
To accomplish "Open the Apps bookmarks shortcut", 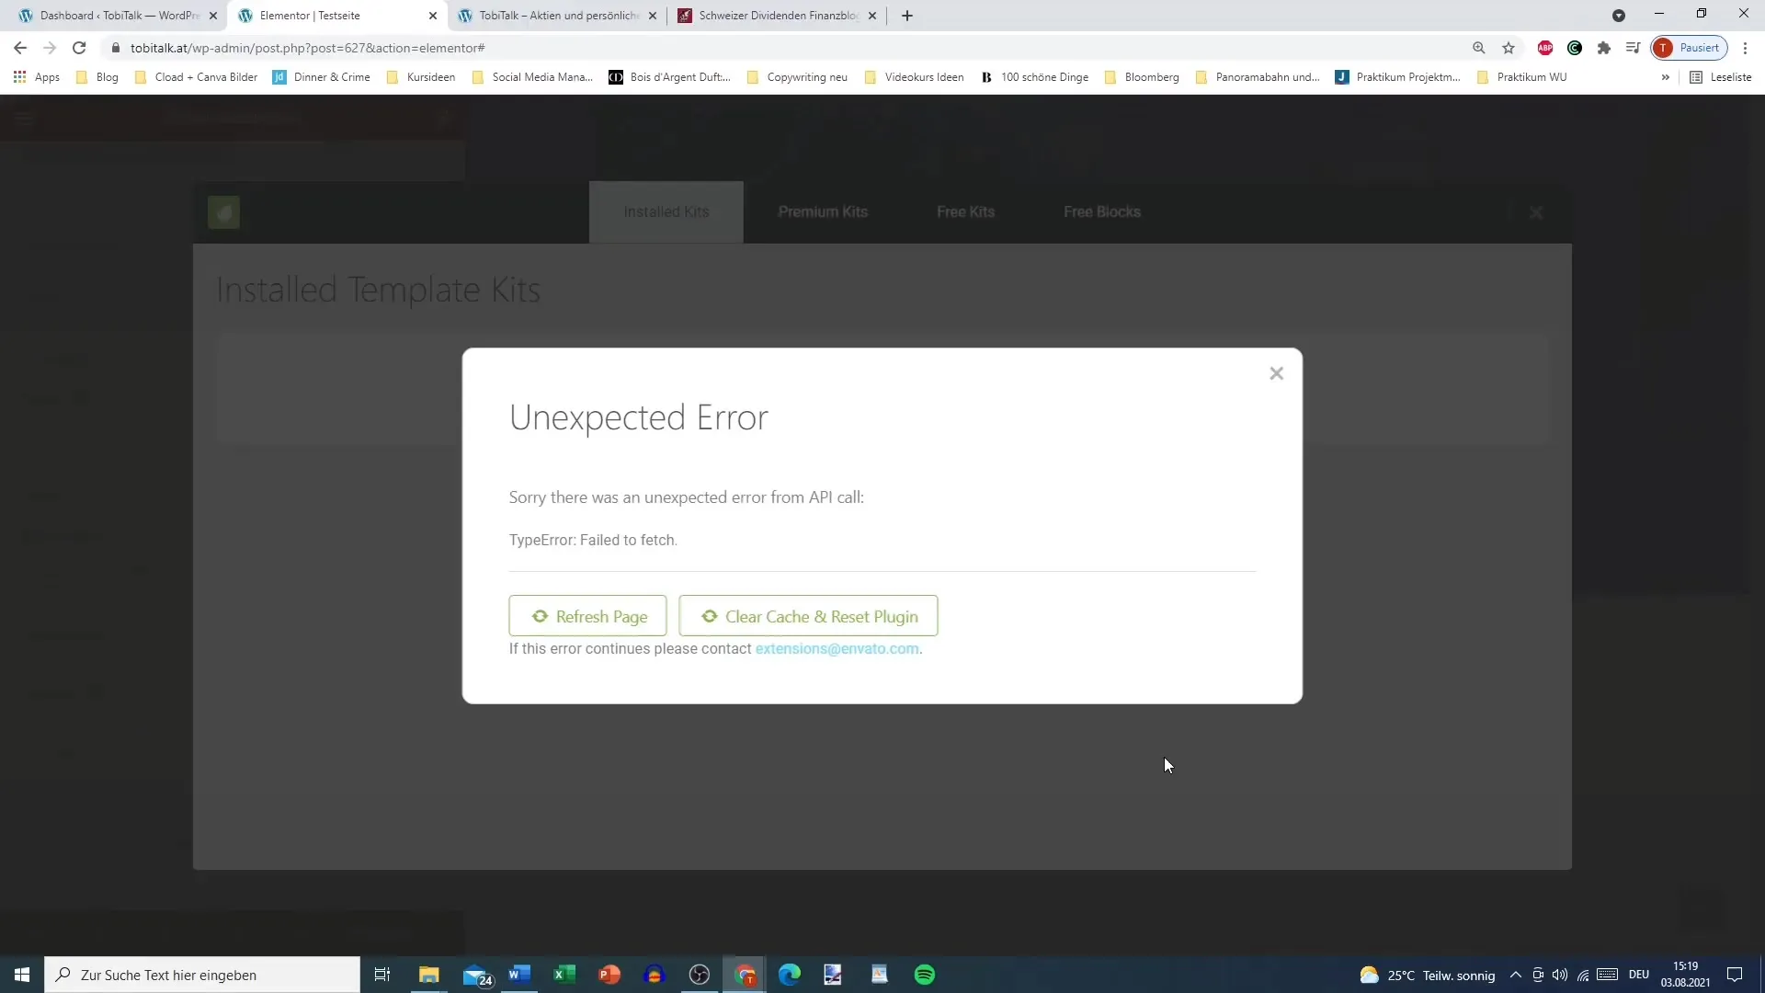I will (37, 77).
